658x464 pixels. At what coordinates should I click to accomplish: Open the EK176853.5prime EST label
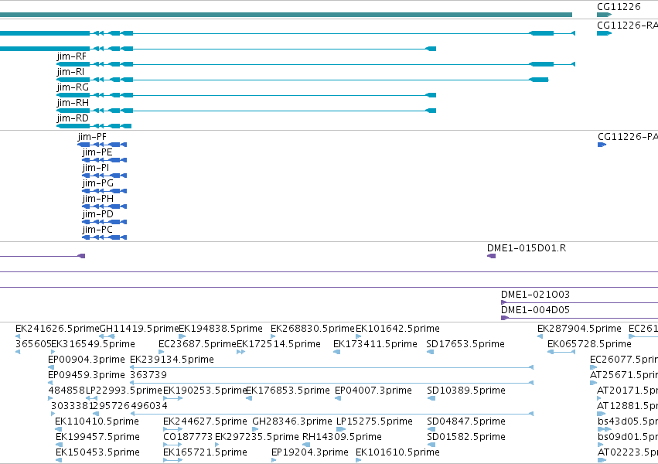coord(288,391)
